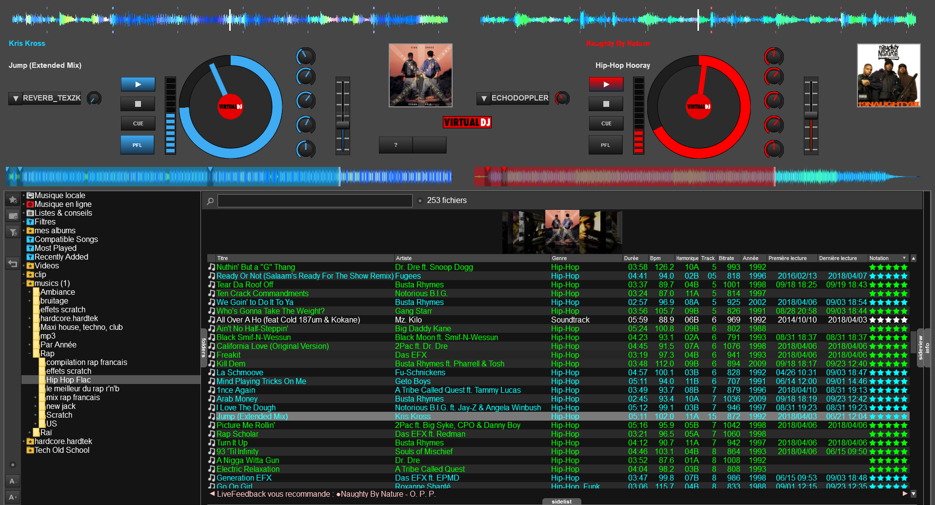Image resolution: width=935 pixels, height=505 pixels.
Task: Expand the hardcore.hardtek folder under musics
Action: click(x=29, y=318)
